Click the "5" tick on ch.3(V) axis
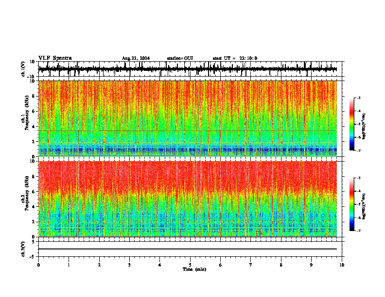385x297 pixels. click(x=34, y=242)
